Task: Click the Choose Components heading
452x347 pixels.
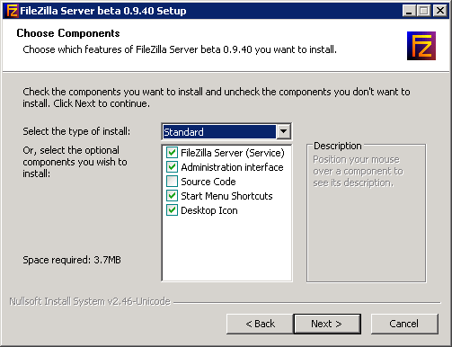Action: [x=68, y=33]
